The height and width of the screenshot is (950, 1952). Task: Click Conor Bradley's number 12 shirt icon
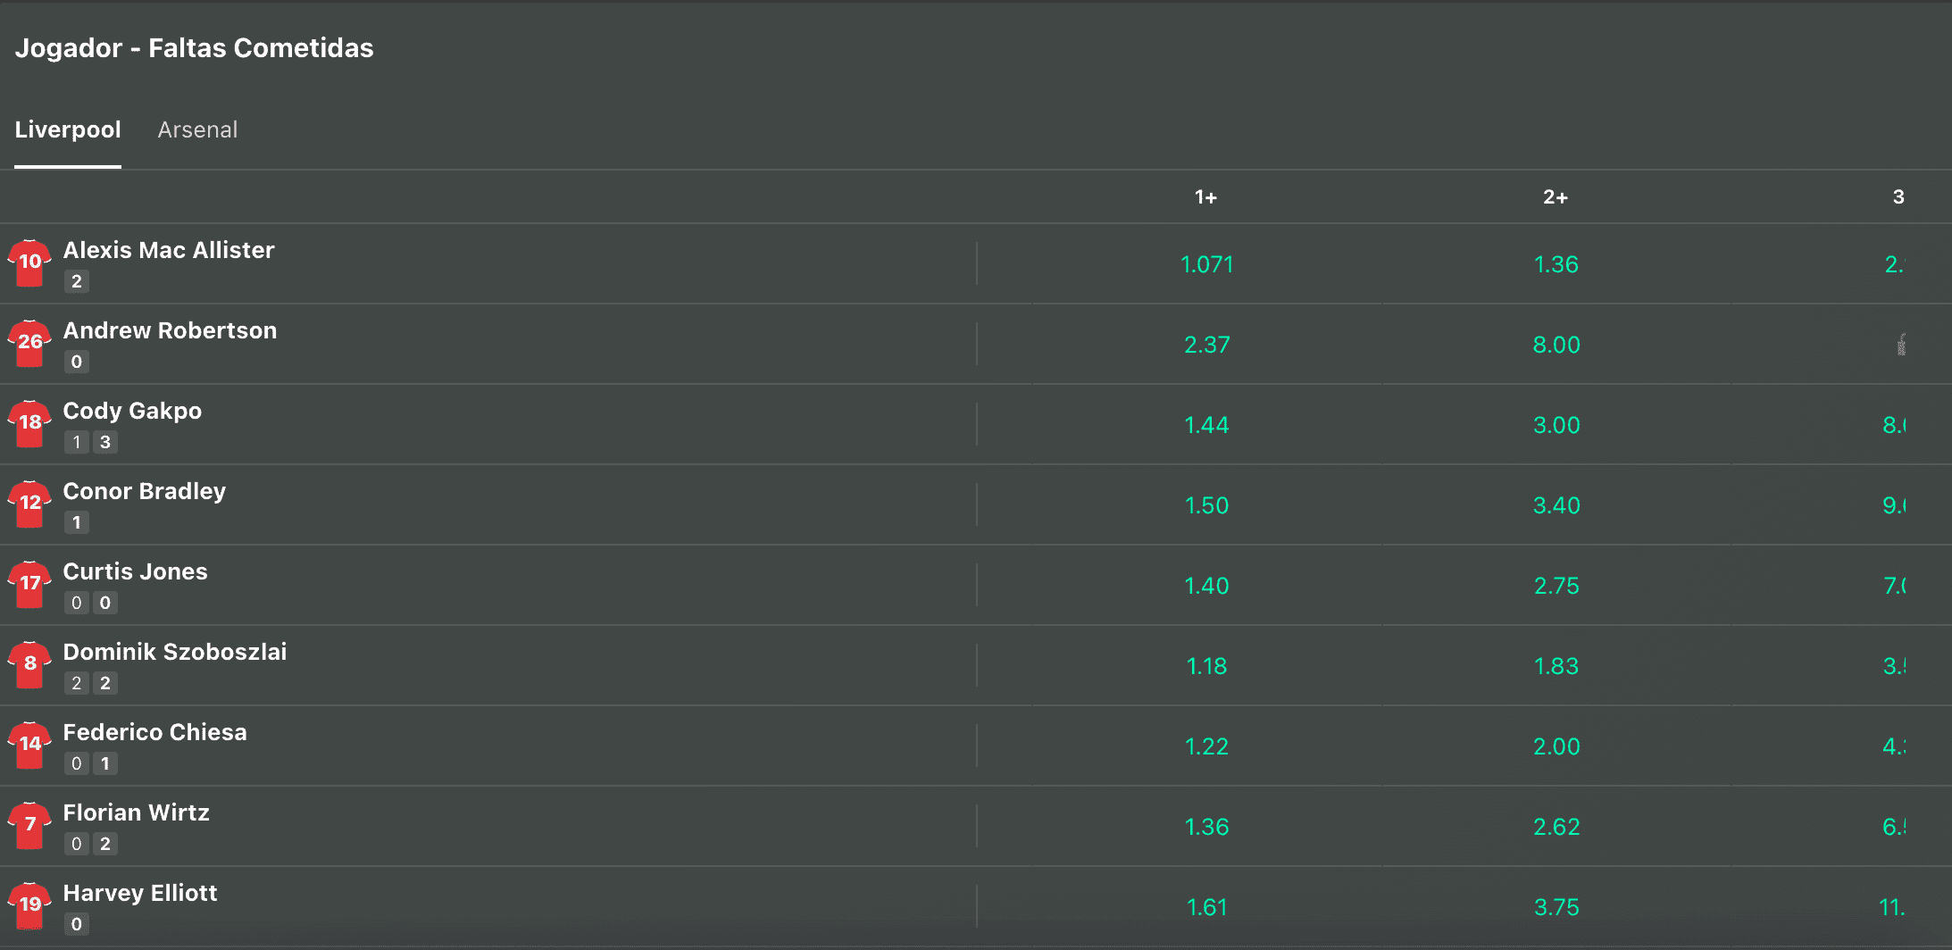[x=29, y=504]
